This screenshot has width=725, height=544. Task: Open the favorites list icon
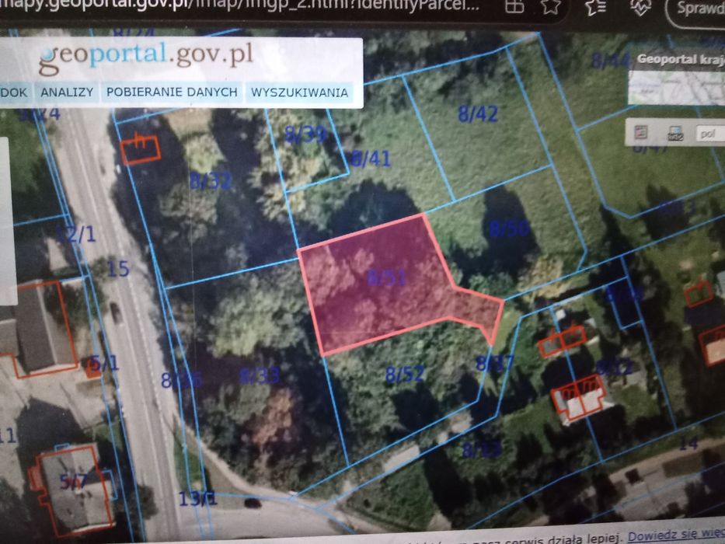(x=595, y=6)
